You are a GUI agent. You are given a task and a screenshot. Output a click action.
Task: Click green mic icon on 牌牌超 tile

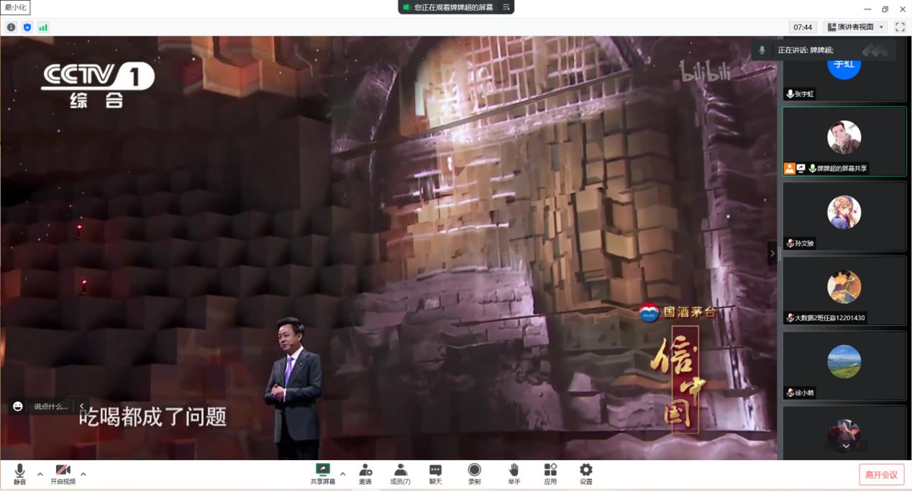point(812,168)
